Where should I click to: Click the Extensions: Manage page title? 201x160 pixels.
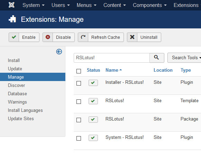[52, 19]
